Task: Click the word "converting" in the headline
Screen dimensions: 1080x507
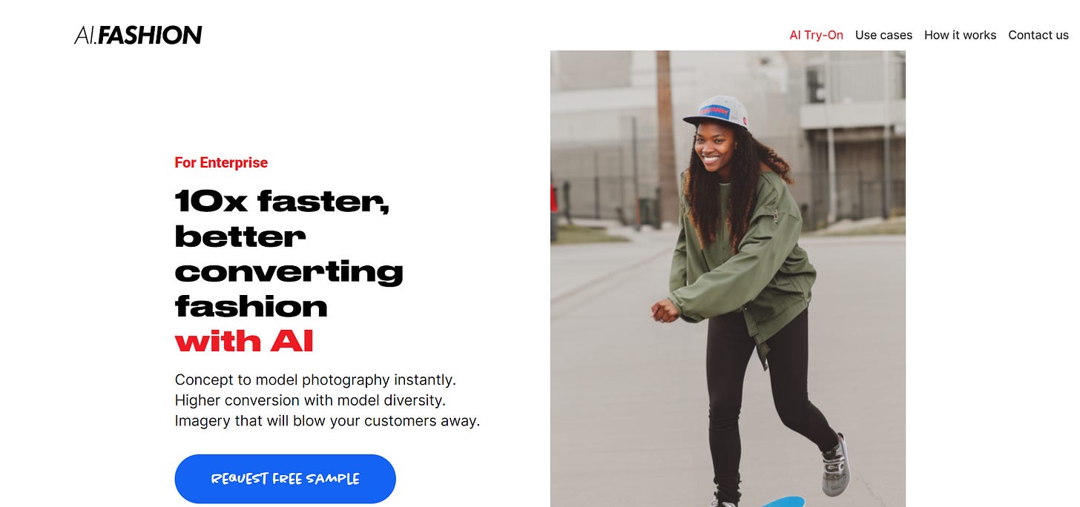Action: pos(289,272)
